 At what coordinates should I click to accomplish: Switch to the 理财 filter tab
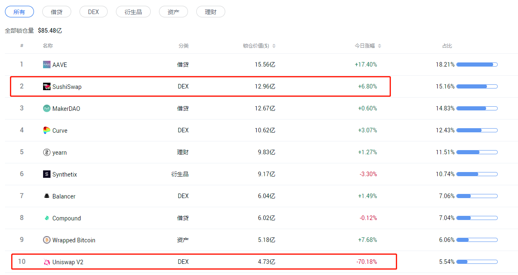(211, 12)
